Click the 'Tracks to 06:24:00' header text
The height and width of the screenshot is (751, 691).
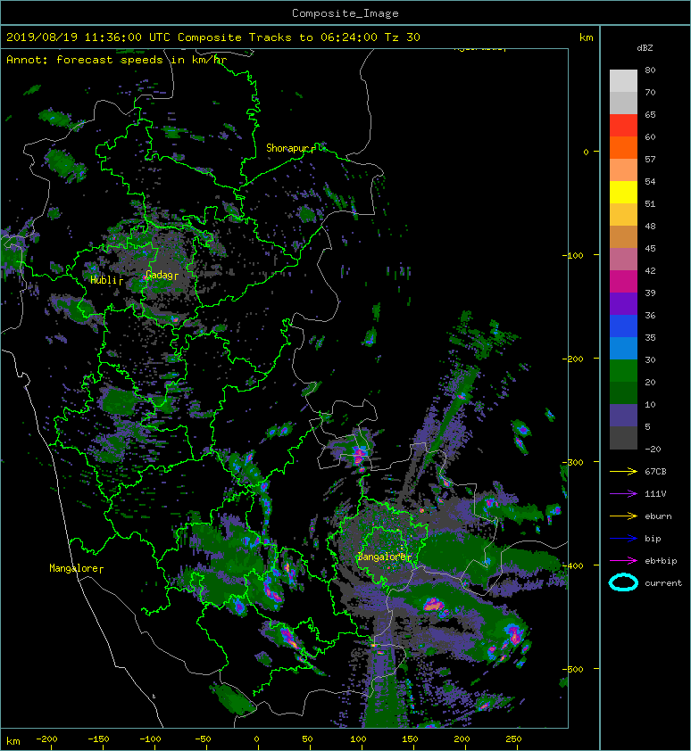click(x=313, y=37)
